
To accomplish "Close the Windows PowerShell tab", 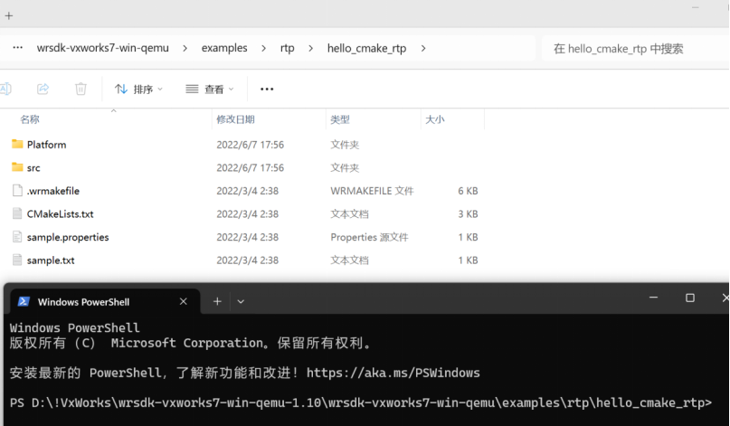I will pos(184,302).
